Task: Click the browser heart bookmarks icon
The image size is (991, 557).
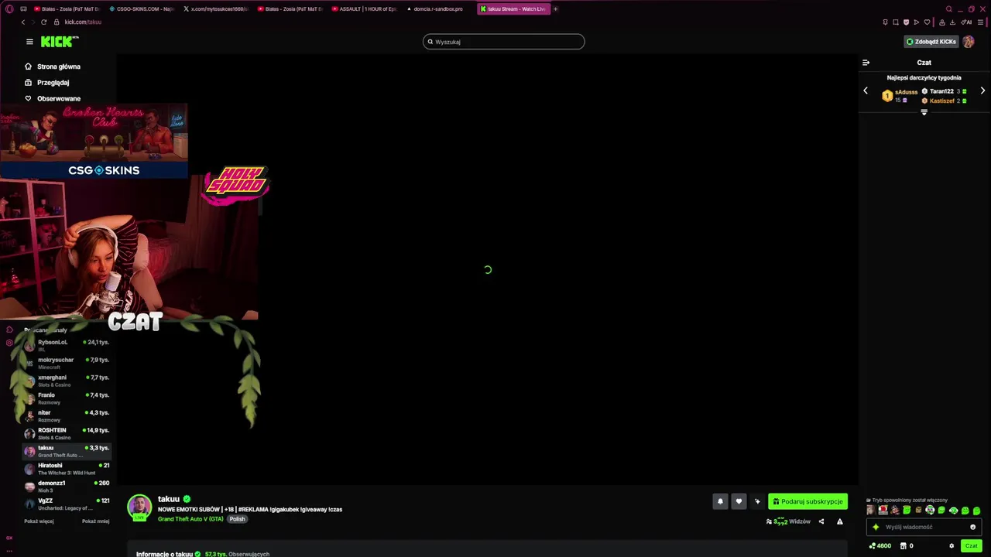Action: pyautogui.click(x=927, y=22)
